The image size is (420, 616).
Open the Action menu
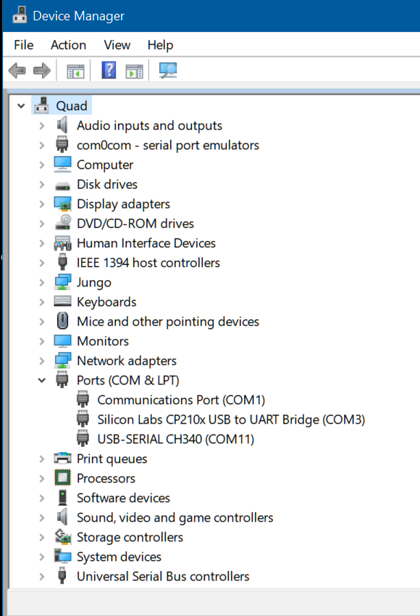[x=68, y=45]
